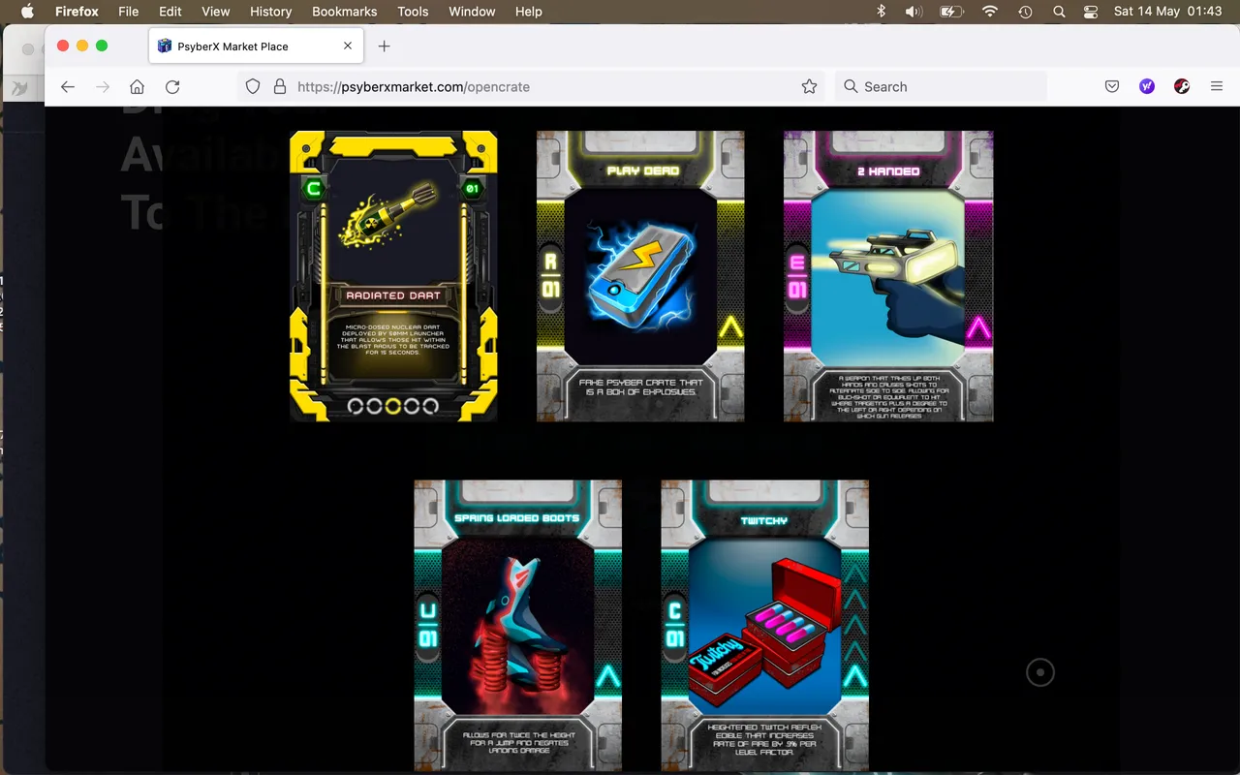Open the Edit menu
Image resolution: width=1240 pixels, height=775 pixels.
pyautogui.click(x=170, y=12)
